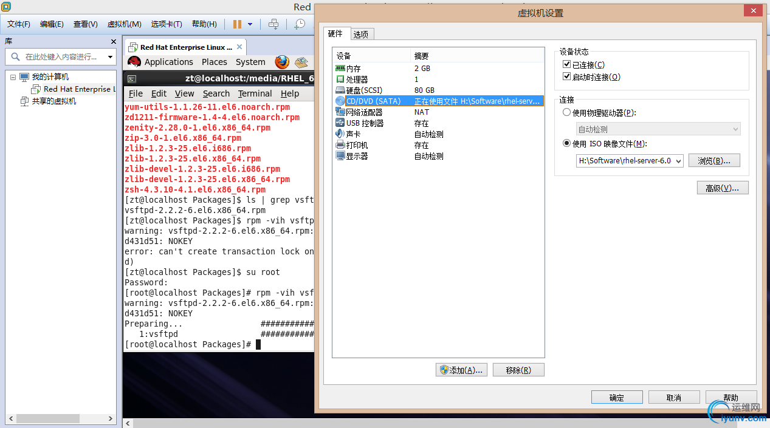
Task: Select the memory (内存) device row
Action: point(438,69)
